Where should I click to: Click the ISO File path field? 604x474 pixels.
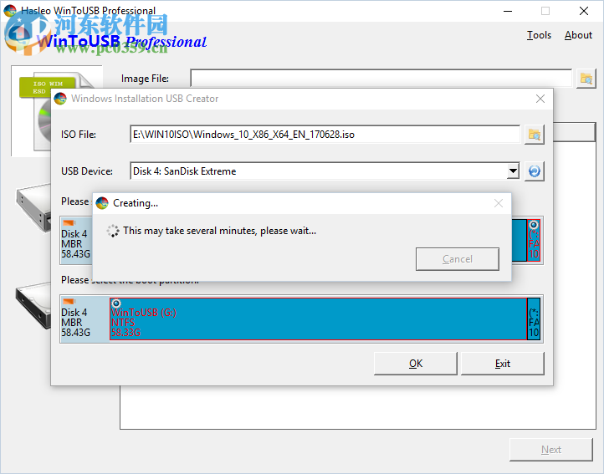[x=325, y=135]
